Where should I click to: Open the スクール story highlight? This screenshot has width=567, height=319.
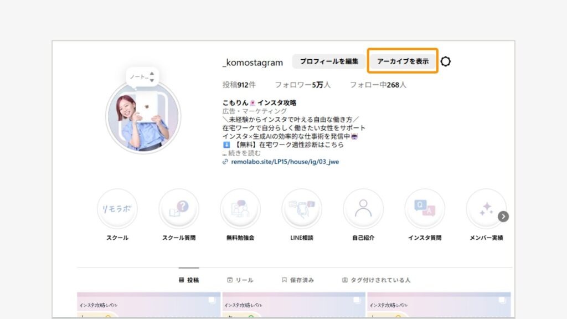pyautogui.click(x=117, y=209)
